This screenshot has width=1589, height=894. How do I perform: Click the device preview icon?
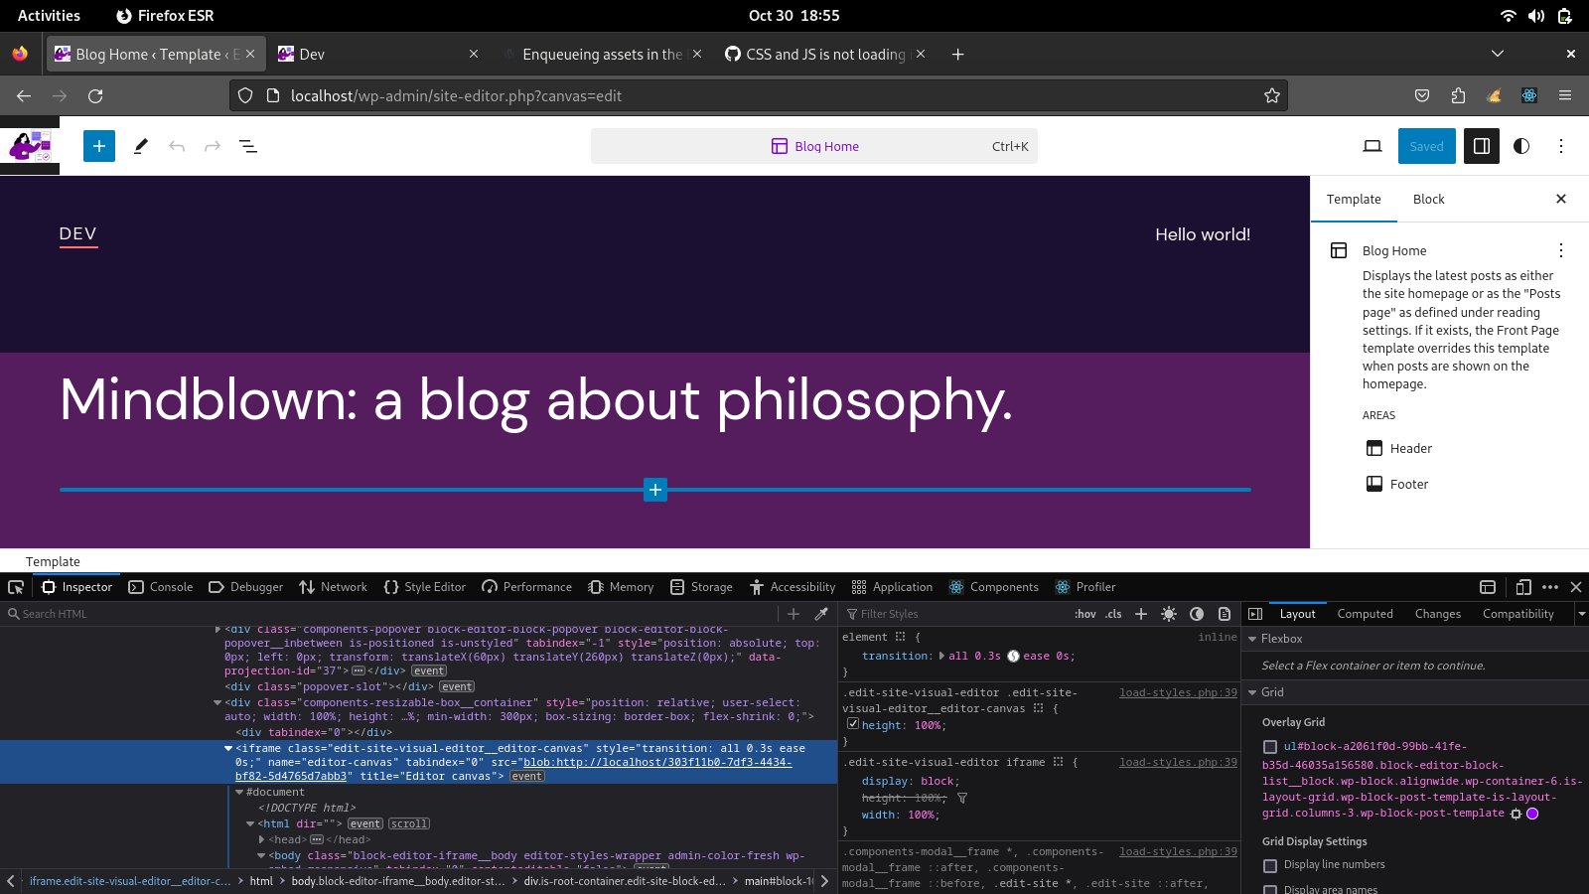(1372, 145)
